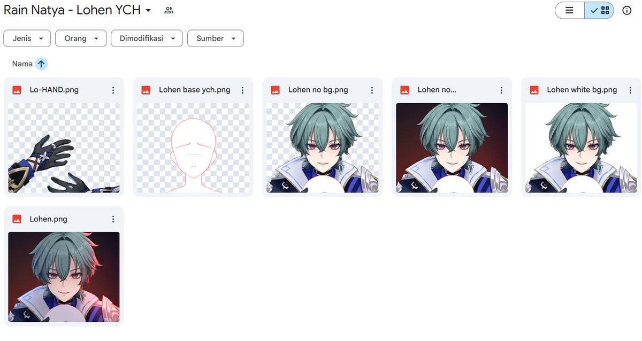Click the Lohen white bg.png file name
This screenshot has width=642, height=341.
pyautogui.click(x=582, y=90)
